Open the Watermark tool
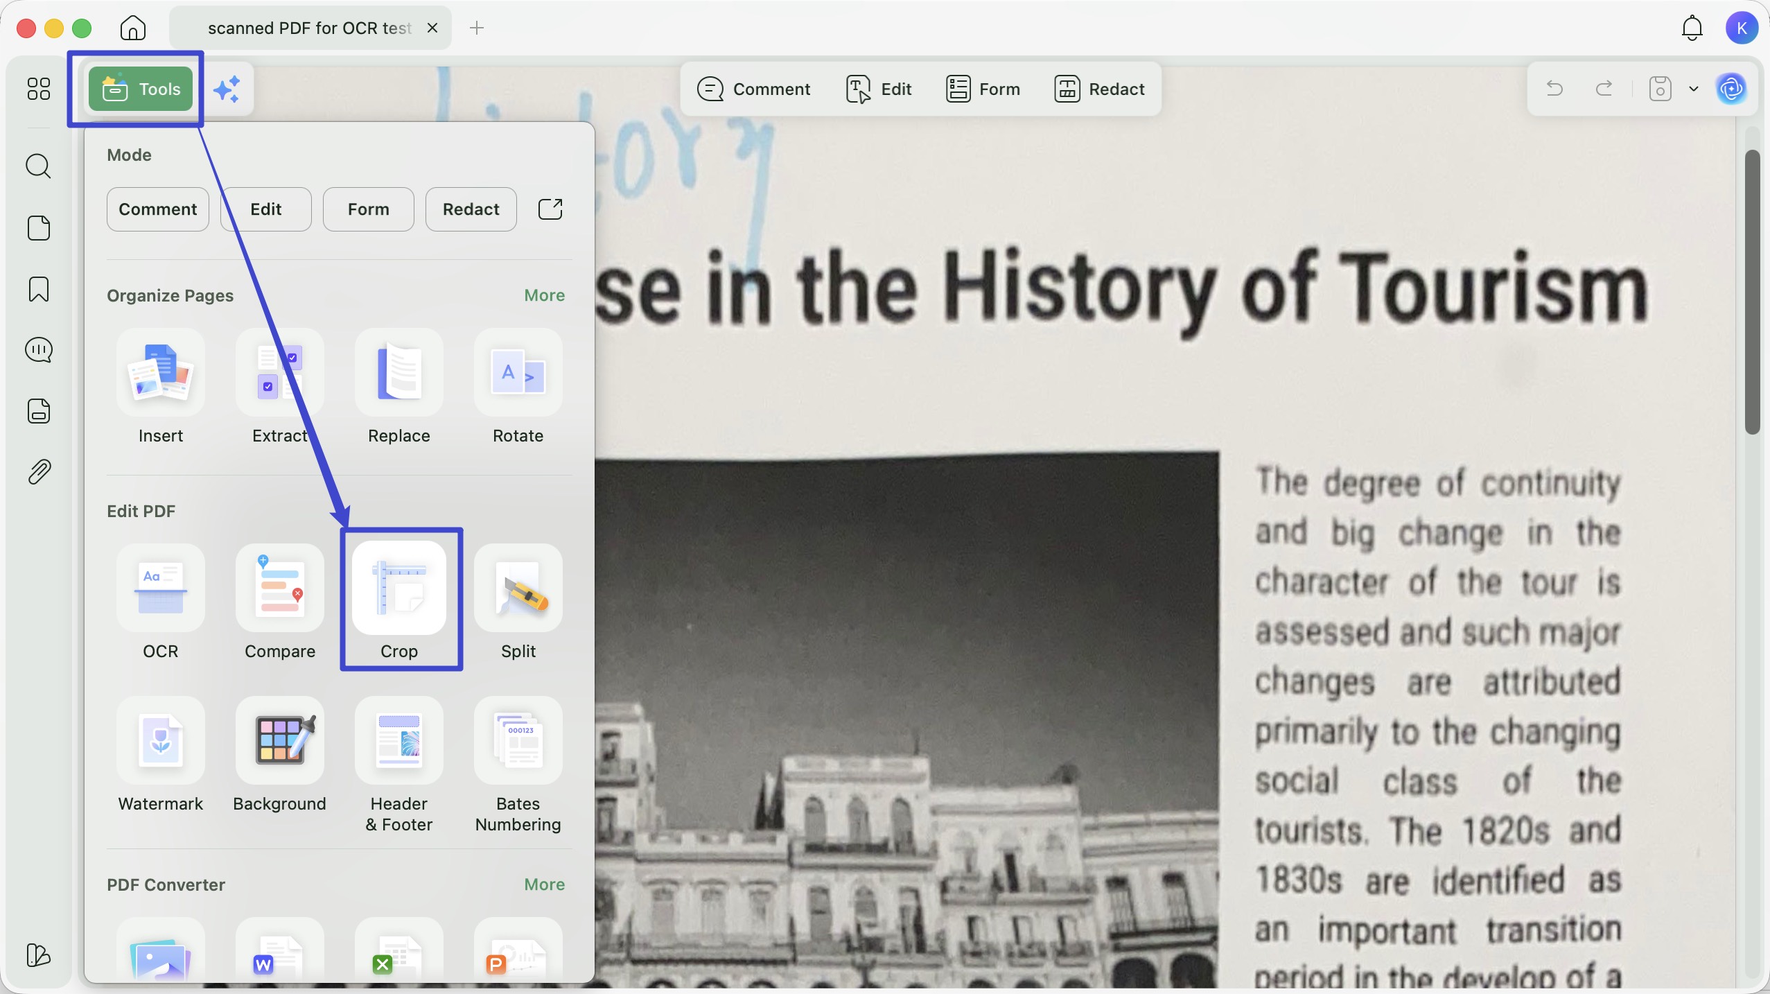This screenshot has height=994, width=1770. coord(161,755)
